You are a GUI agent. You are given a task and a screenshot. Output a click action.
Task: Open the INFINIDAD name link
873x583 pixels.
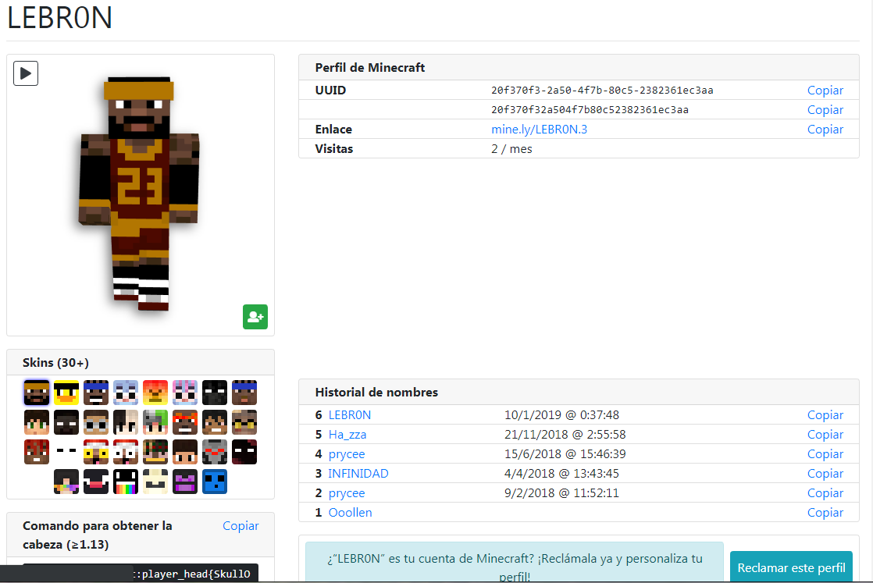tap(358, 474)
